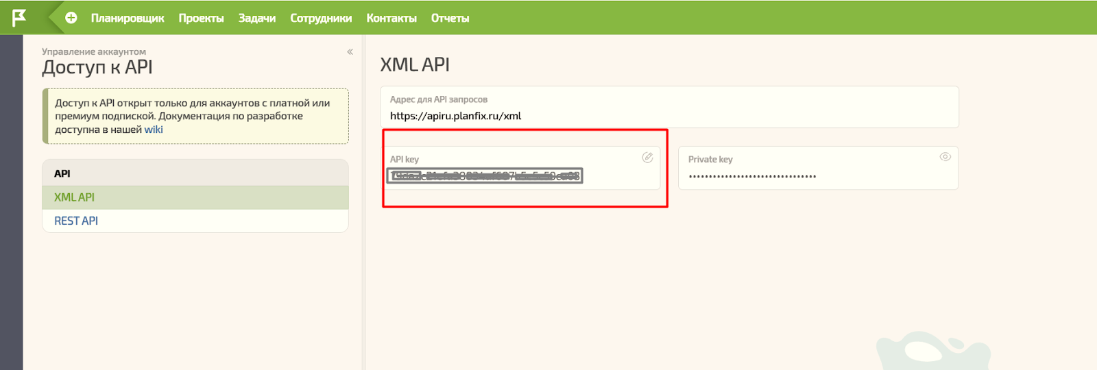Click the regenerate icon in API key field
Image resolution: width=1097 pixels, height=370 pixels.
pos(647,158)
